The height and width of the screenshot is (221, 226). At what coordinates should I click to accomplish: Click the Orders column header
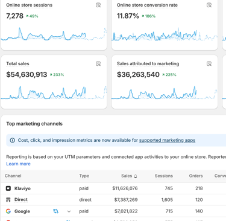coord(196,176)
